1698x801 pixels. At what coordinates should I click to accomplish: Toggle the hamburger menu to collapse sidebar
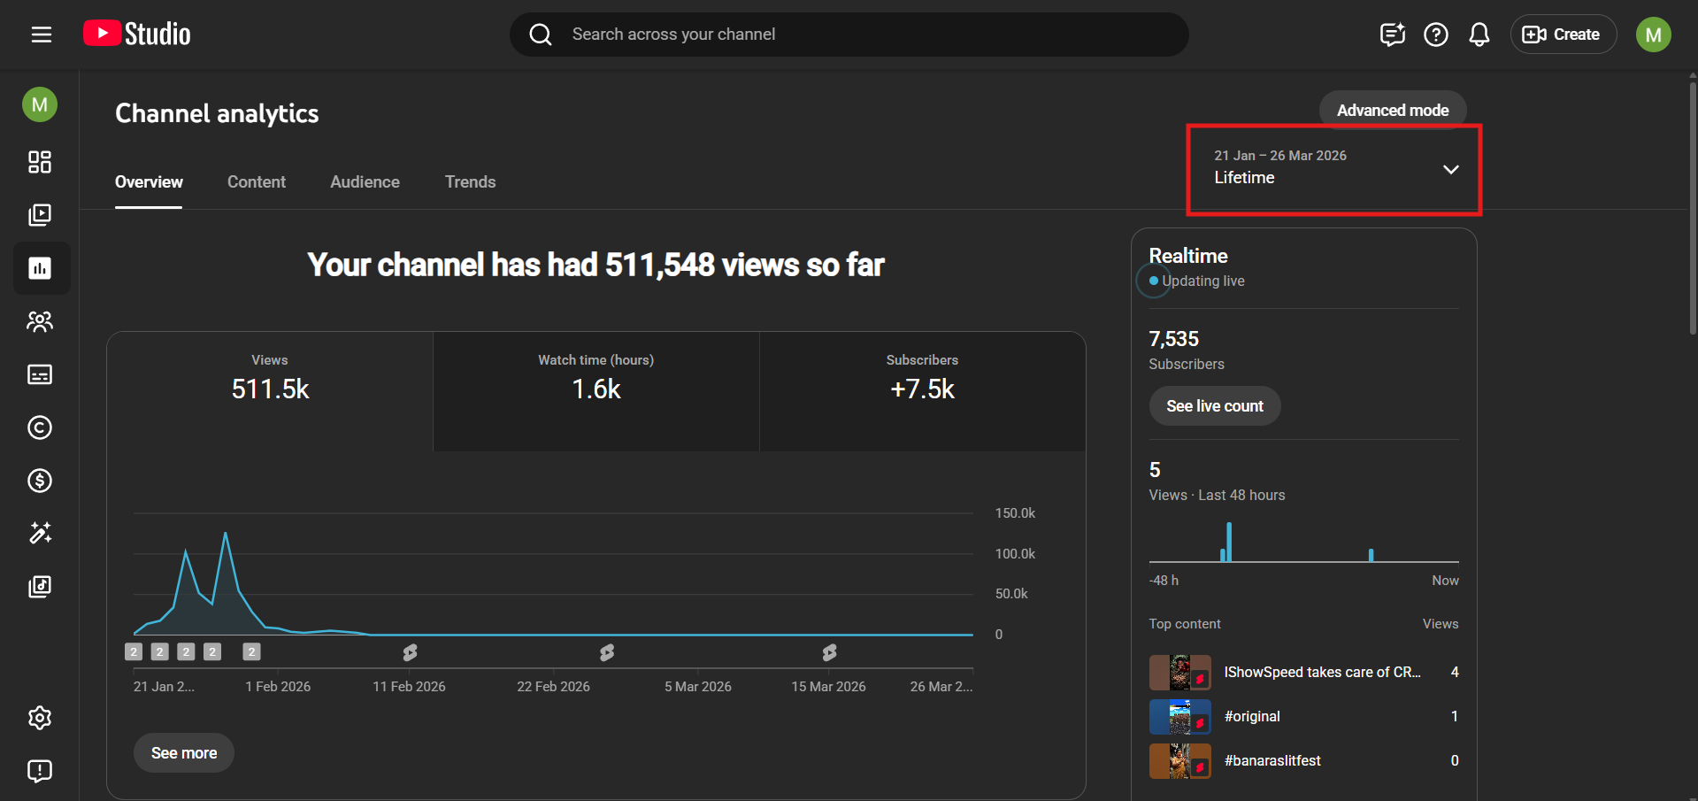tap(42, 35)
